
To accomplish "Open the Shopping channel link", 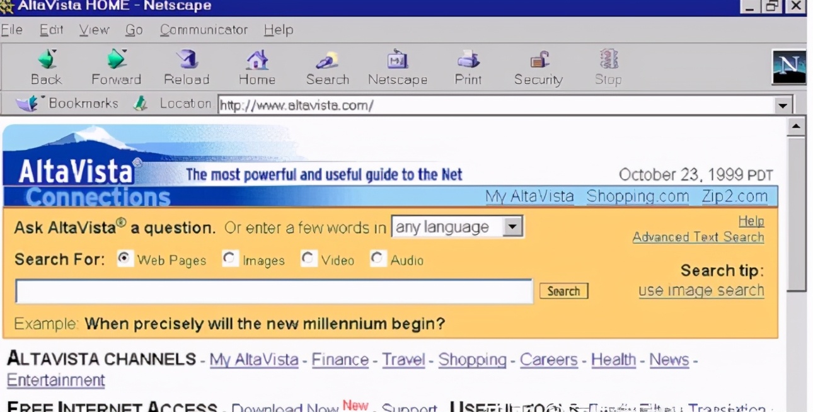I will (x=473, y=360).
